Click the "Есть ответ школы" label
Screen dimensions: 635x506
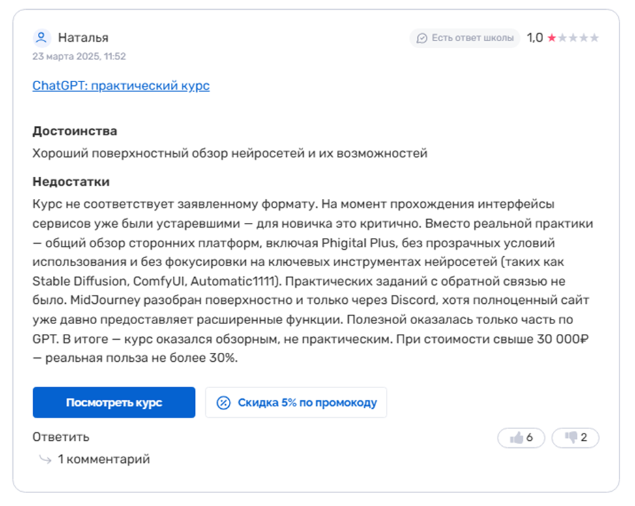coord(473,38)
